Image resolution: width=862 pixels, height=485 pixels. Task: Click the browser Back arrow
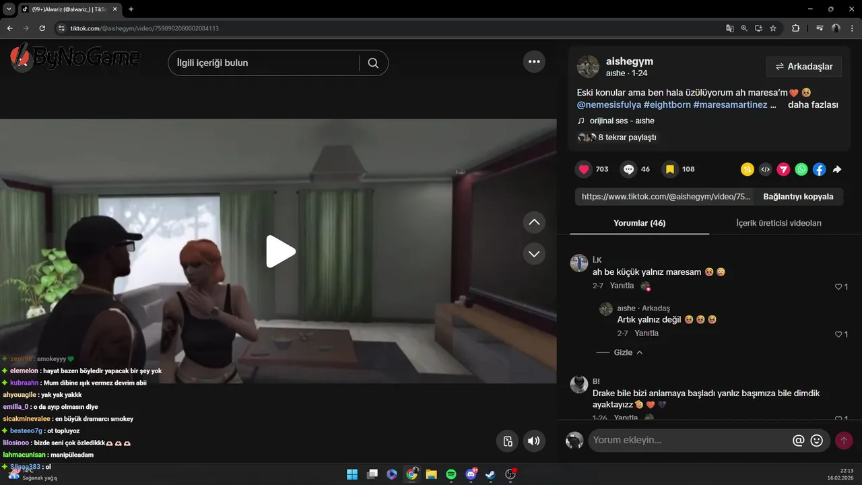tap(9, 28)
